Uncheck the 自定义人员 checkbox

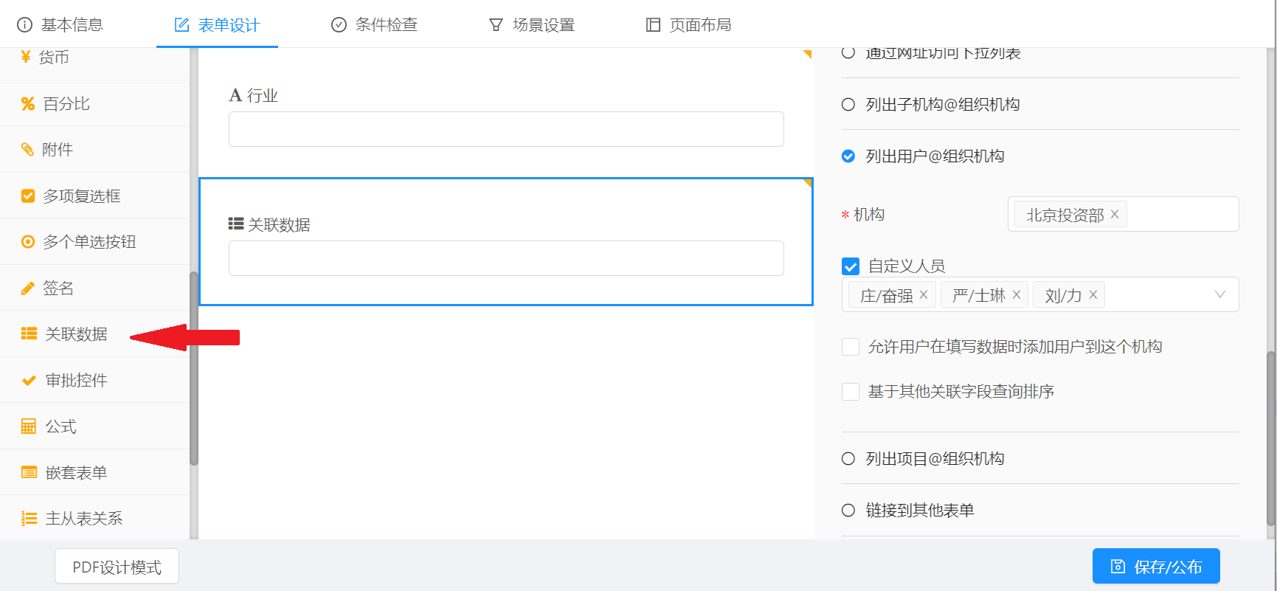coord(851,266)
